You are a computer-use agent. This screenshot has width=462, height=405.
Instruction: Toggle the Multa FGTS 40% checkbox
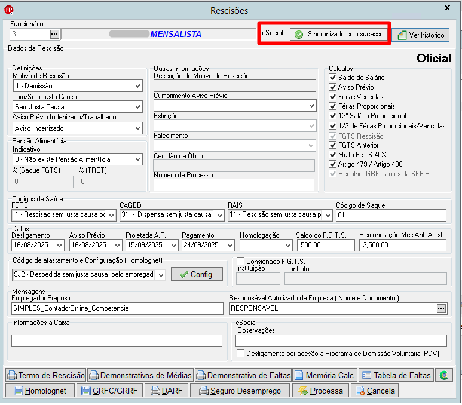tap(333, 155)
